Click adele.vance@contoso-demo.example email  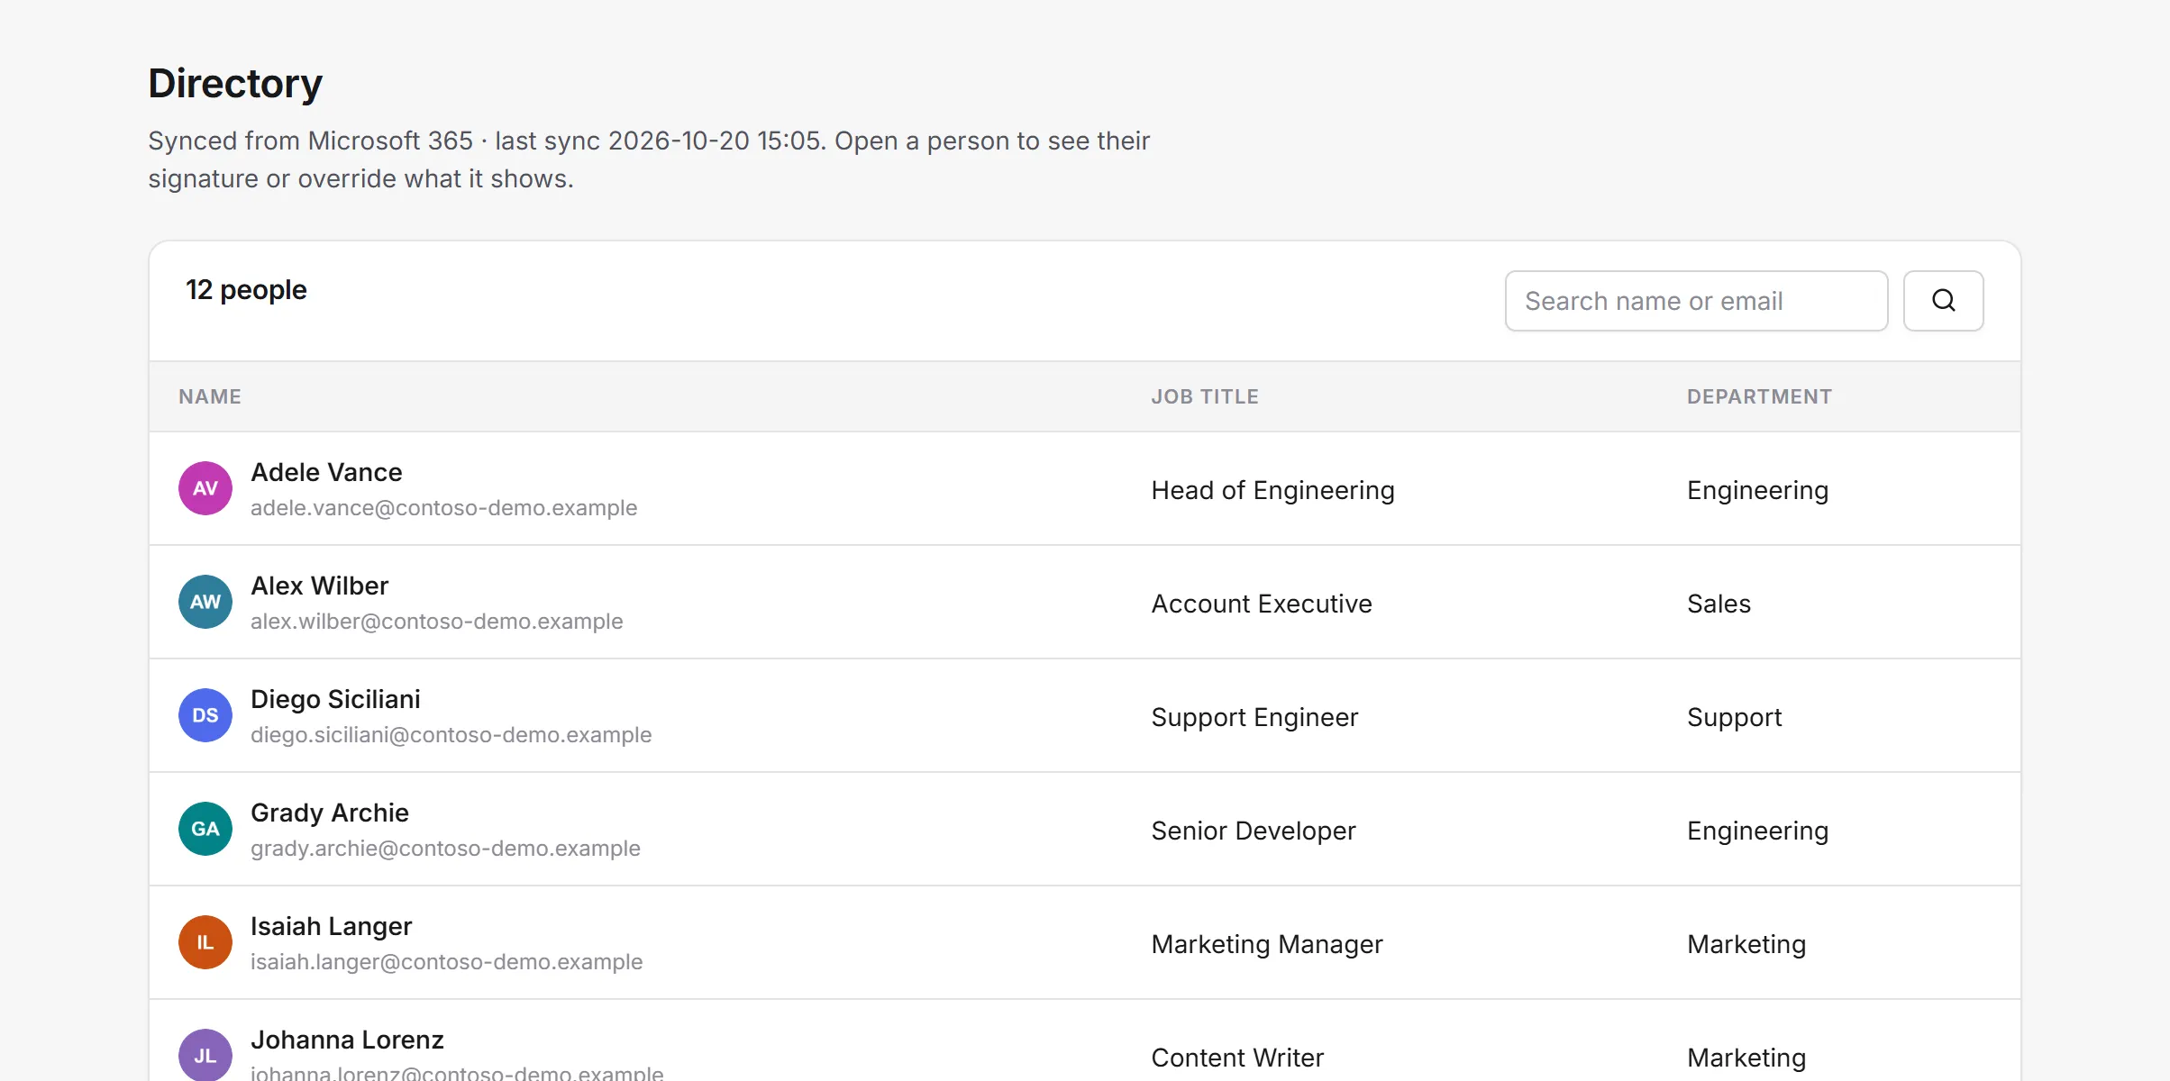pos(443,508)
